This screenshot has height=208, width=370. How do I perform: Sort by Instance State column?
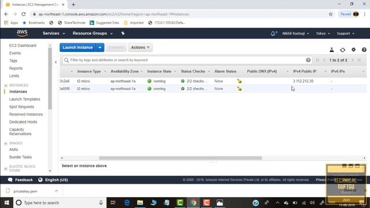tap(160, 71)
